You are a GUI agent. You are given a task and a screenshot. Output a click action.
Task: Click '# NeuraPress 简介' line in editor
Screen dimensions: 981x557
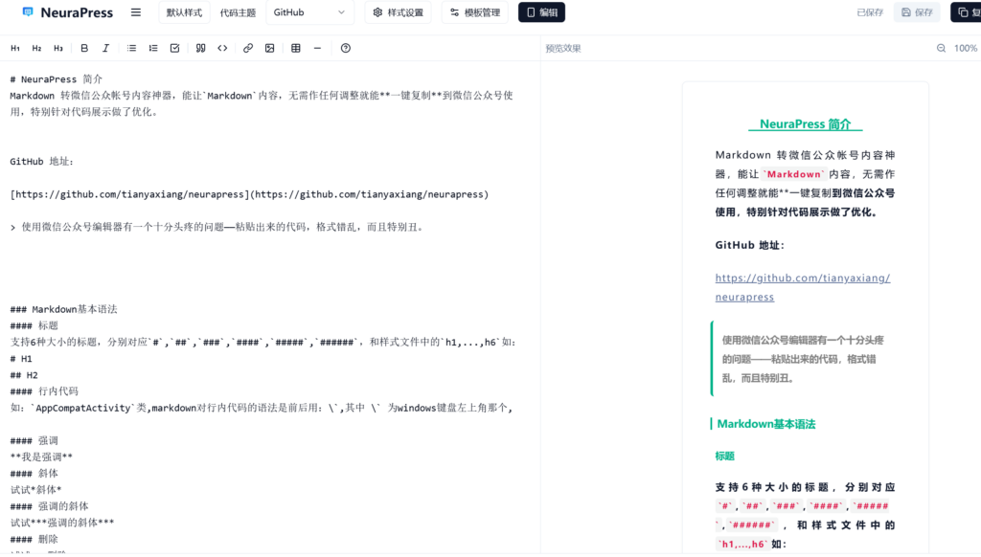point(57,79)
